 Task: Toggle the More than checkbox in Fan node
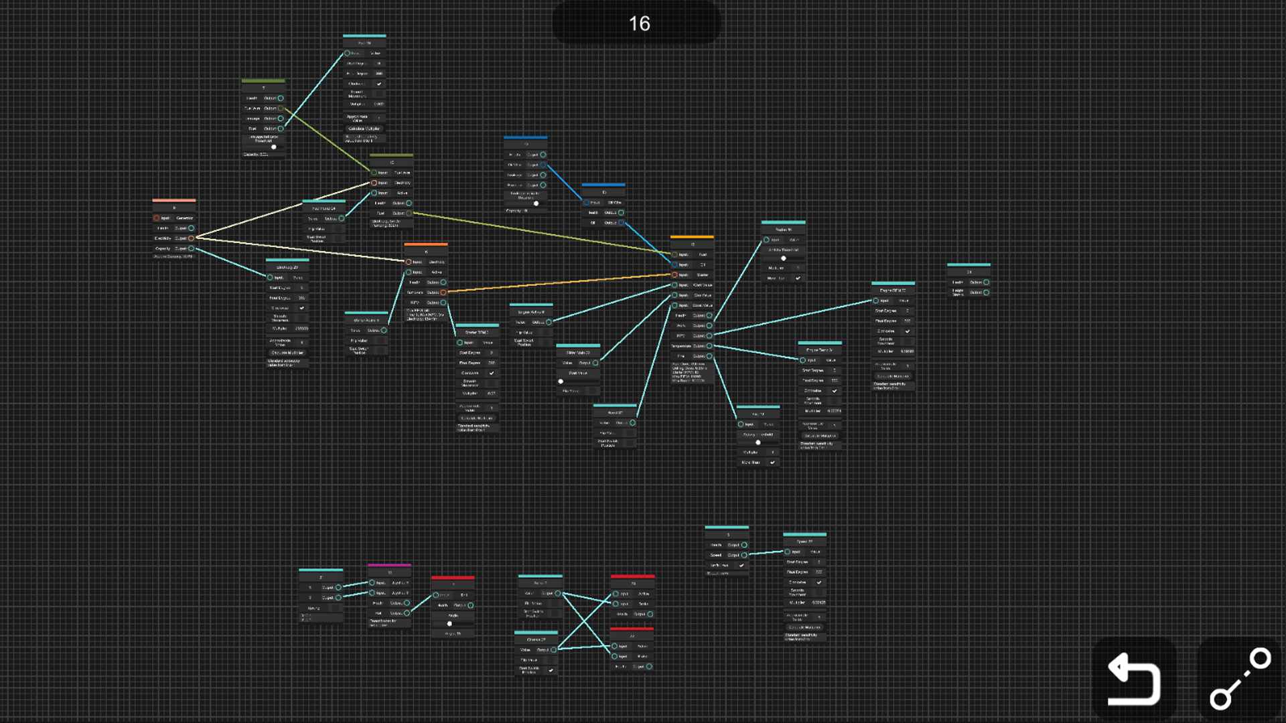(772, 462)
